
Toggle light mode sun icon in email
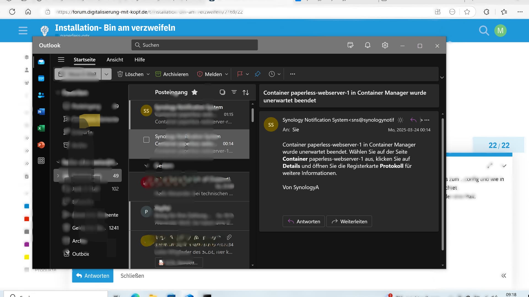point(400,120)
